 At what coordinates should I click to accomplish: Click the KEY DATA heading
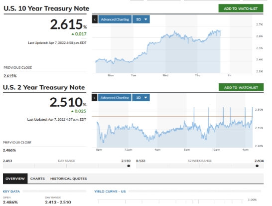pos(11,192)
